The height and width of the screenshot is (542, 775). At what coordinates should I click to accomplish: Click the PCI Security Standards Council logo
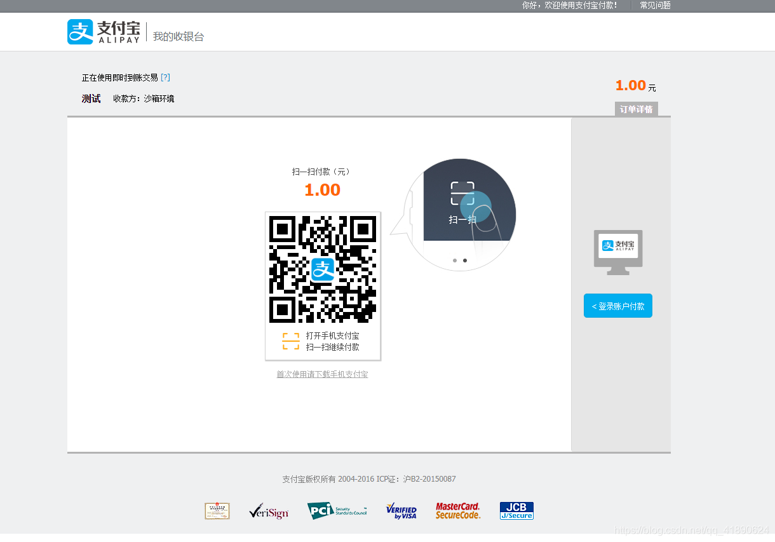[337, 511]
